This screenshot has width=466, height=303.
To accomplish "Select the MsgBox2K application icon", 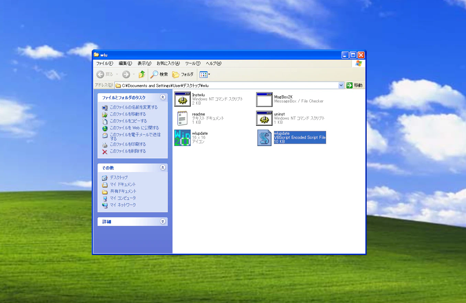I will 264,99.
